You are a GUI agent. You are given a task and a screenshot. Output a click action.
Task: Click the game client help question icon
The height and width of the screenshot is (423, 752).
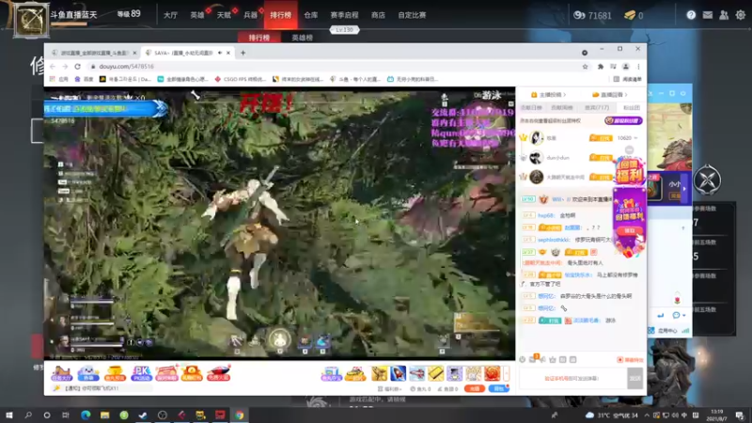(691, 15)
